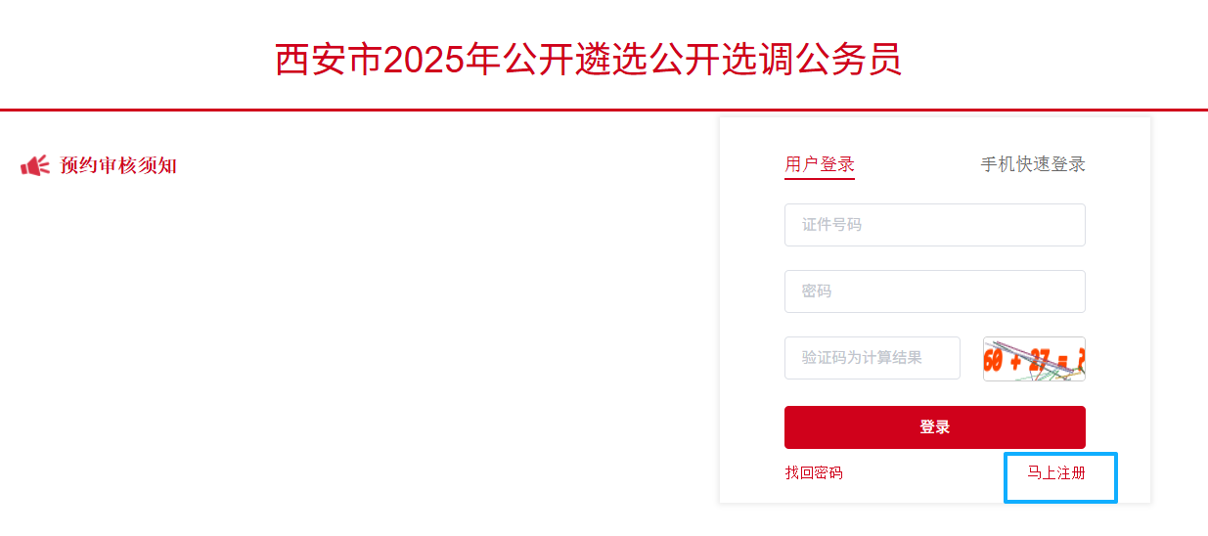Click the "60 + 27" captcha picture

tap(1034, 359)
